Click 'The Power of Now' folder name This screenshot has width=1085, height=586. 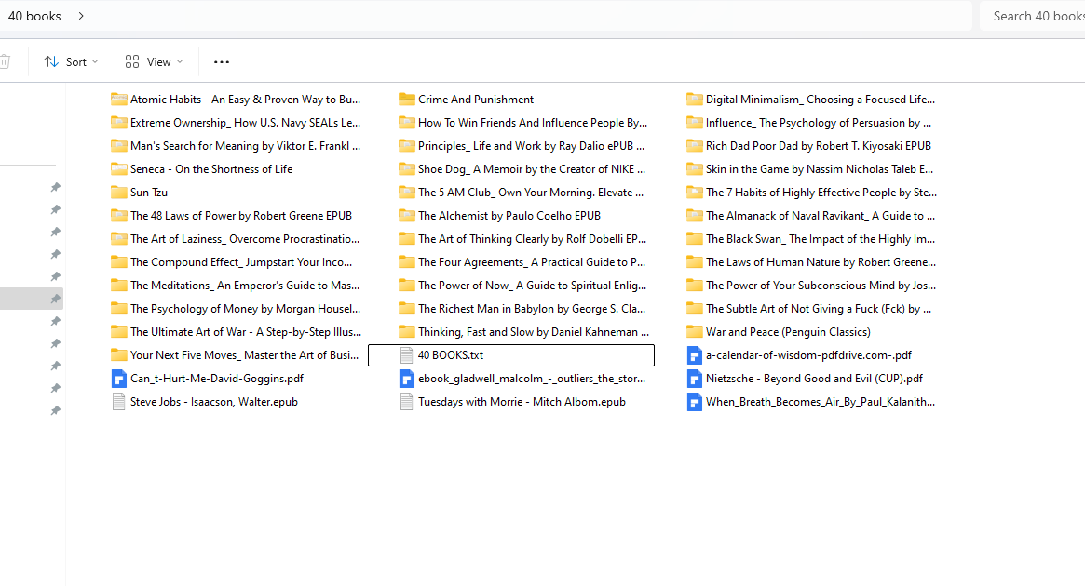point(532,286)
